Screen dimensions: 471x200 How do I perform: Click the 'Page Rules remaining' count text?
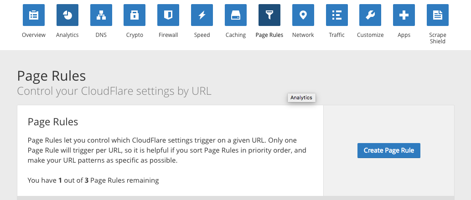click(93, 180)
